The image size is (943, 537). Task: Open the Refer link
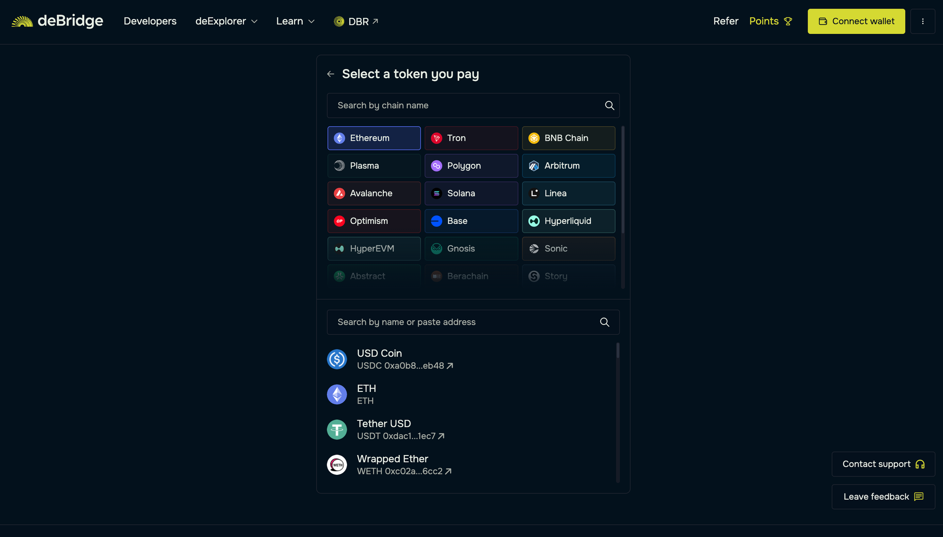pos(726,21)
